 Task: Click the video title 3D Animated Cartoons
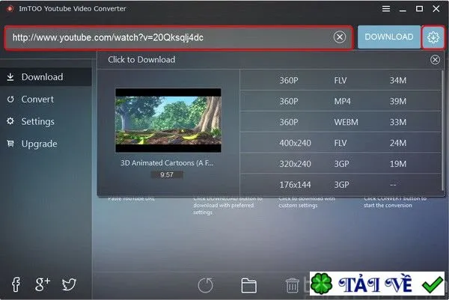[x=167, y=163]
